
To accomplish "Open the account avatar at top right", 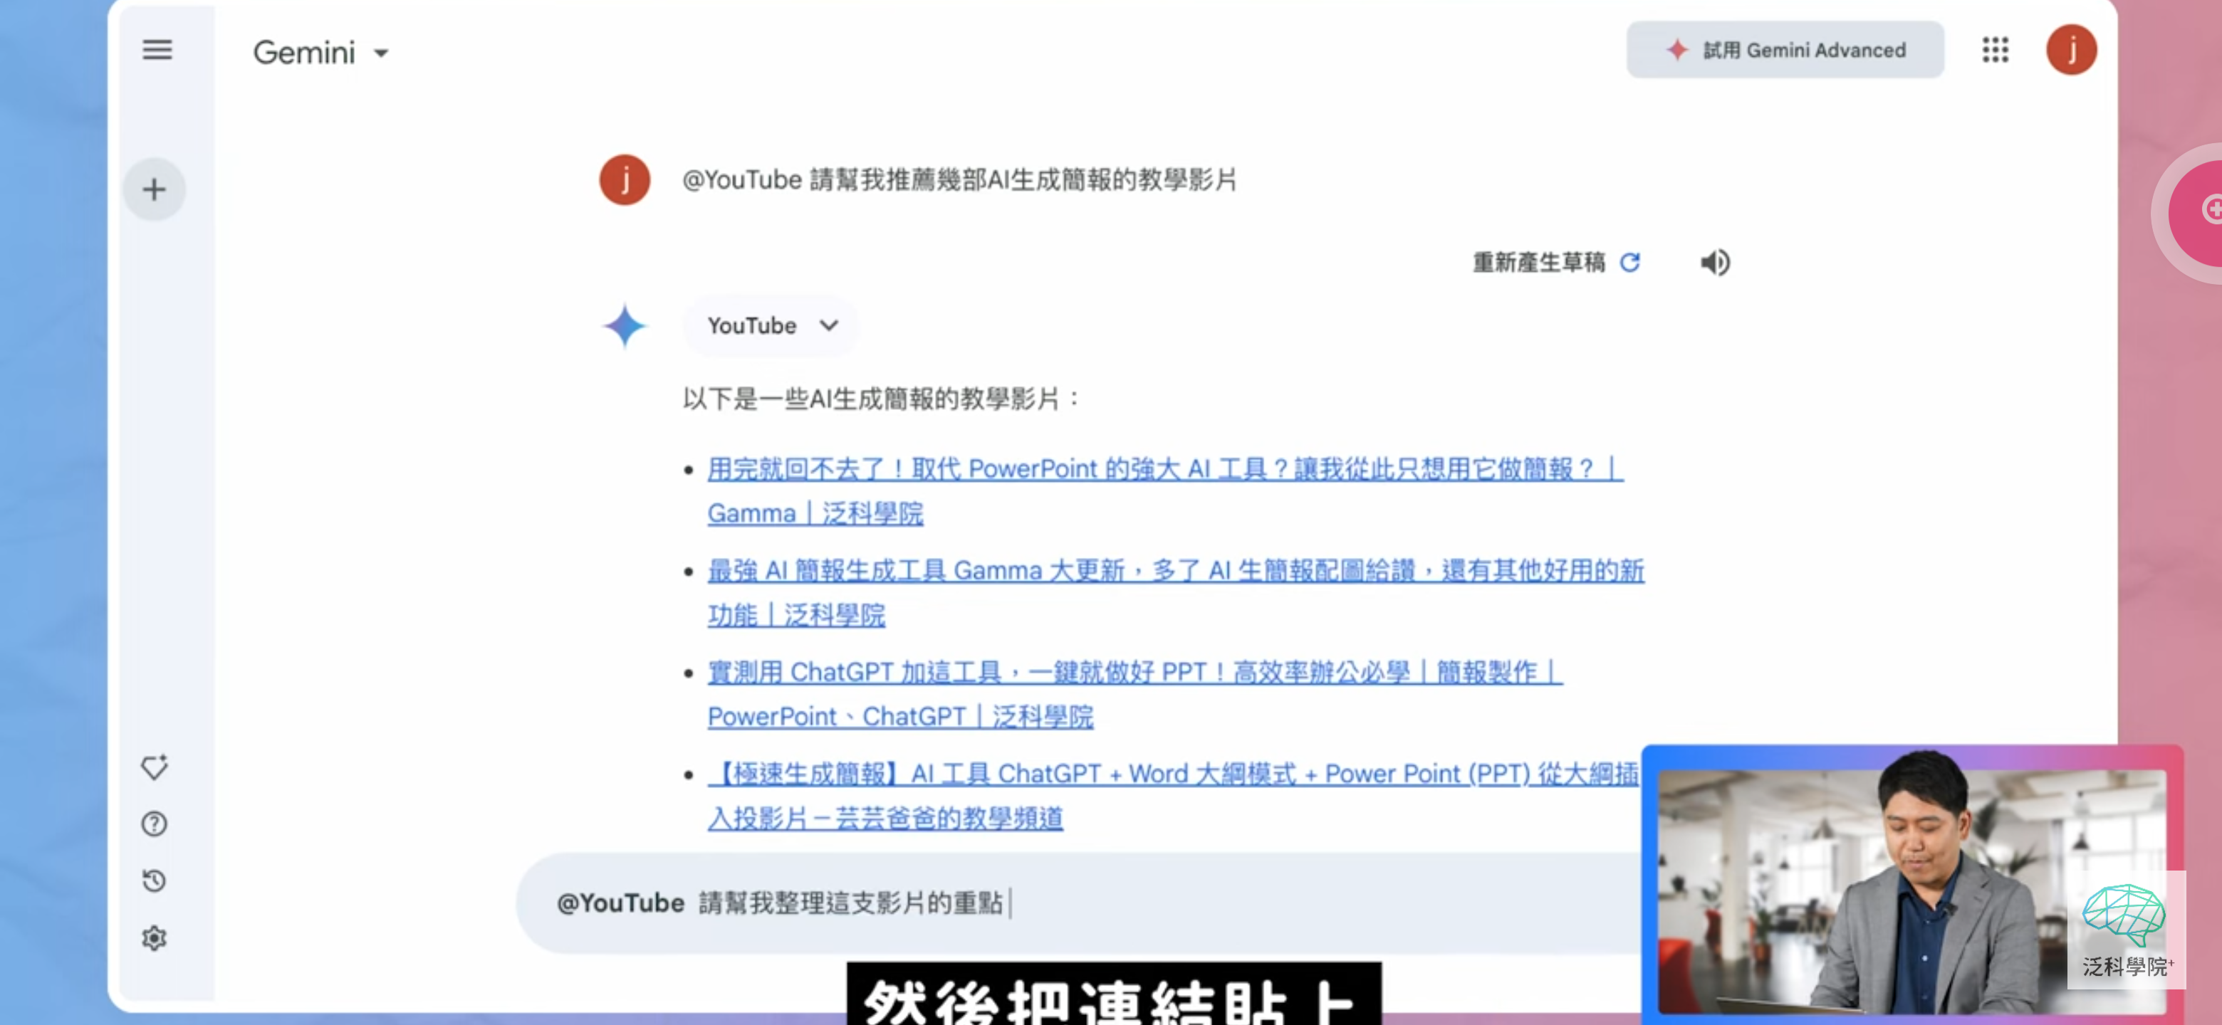I will pos(2071,50).
